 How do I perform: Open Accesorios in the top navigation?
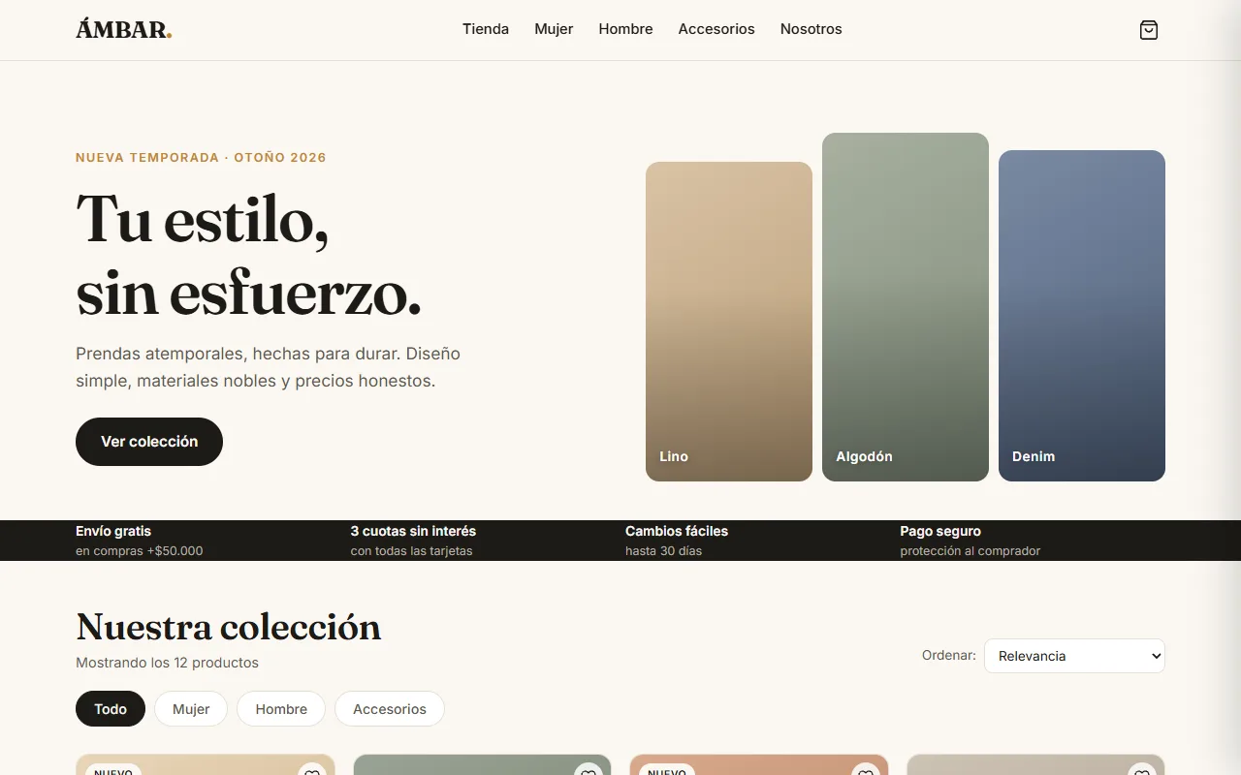point(716,29)
